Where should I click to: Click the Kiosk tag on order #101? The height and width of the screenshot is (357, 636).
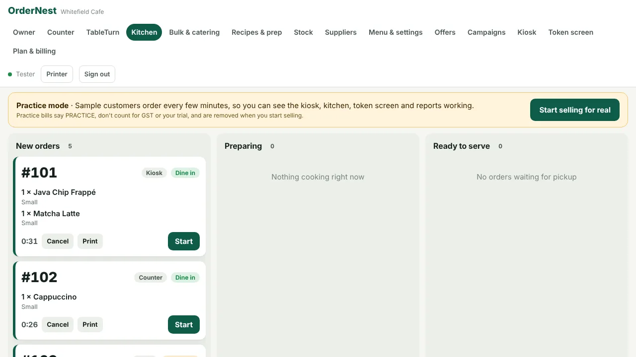click(x=154, y=173)
